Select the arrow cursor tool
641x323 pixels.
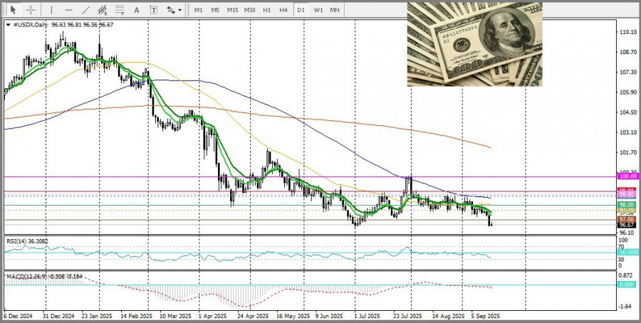click(12, 10)
